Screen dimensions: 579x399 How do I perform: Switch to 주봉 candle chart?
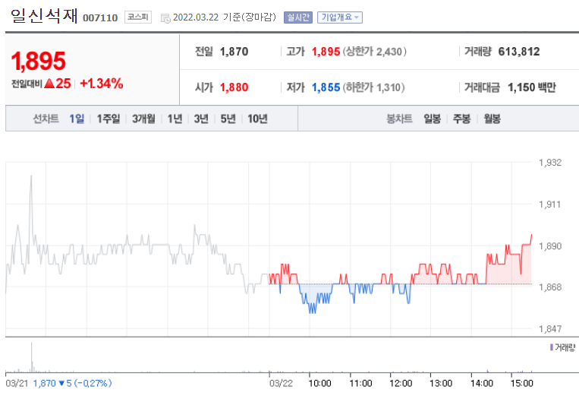point(461,119)
